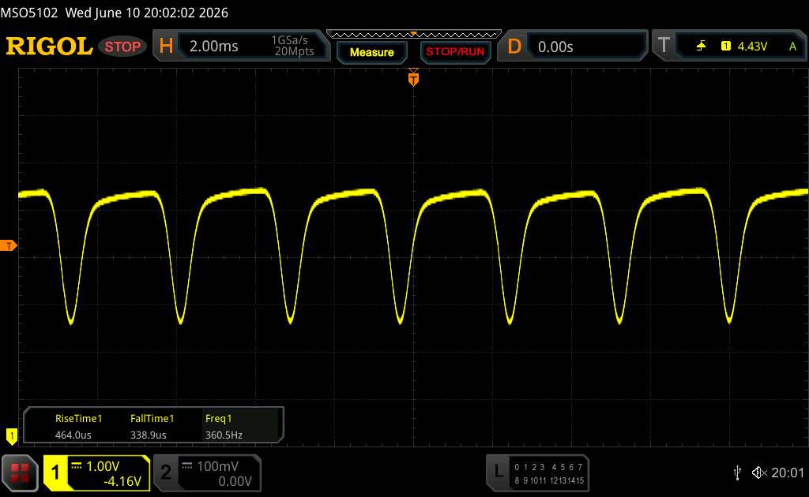809x497 pixels.
Task: Click channel 1 offset -4.16V
Action: [x=122, y=481]
